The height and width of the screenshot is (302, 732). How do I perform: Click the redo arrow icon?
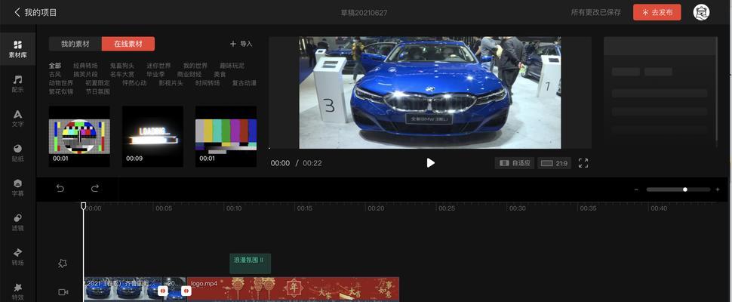95,188
